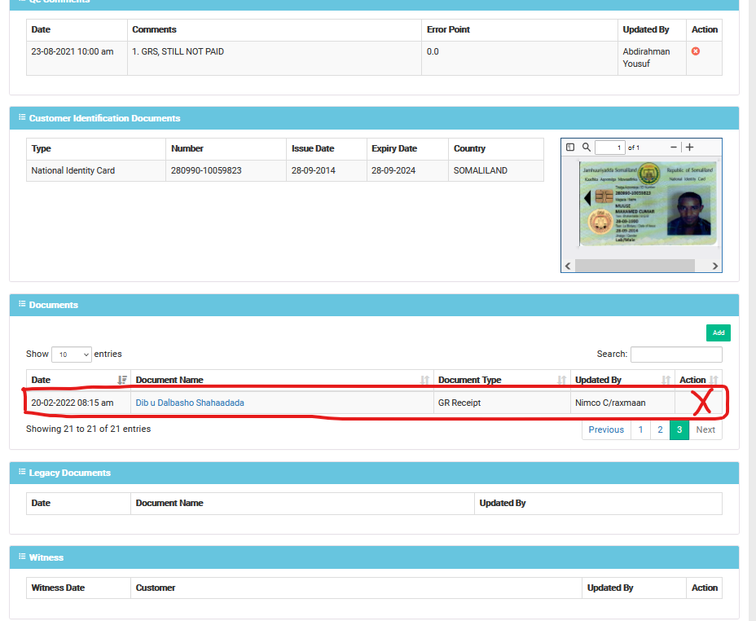Sort documents by Date column
756x621 pixels.
(x=78, y=380)
